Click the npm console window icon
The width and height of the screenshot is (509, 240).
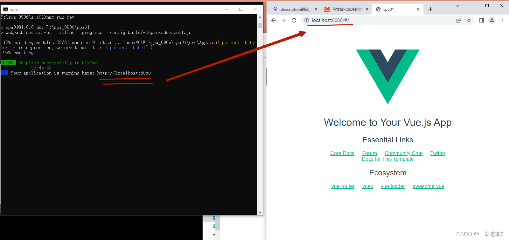click(x=6, y=10)
